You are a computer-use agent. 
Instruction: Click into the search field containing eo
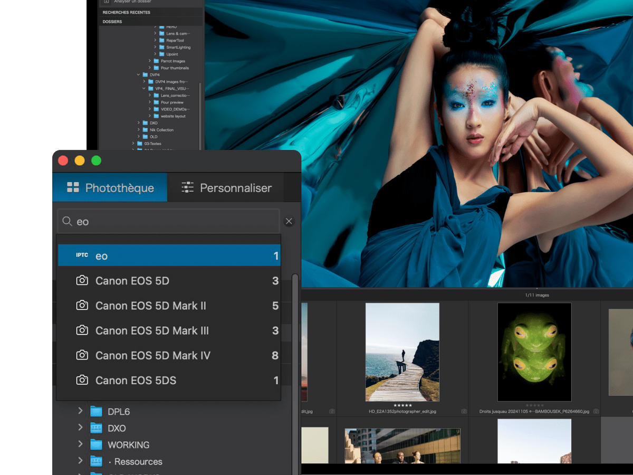click(x=169, y=222)
